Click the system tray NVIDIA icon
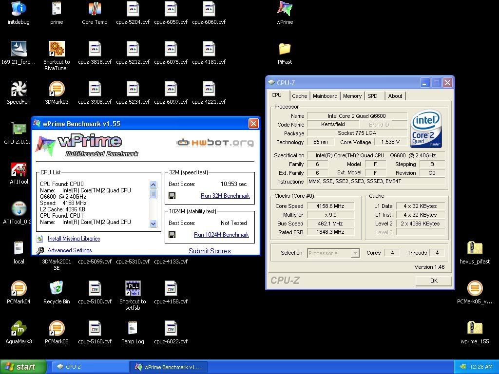This screenshot has height=374, width=499. 463,367
